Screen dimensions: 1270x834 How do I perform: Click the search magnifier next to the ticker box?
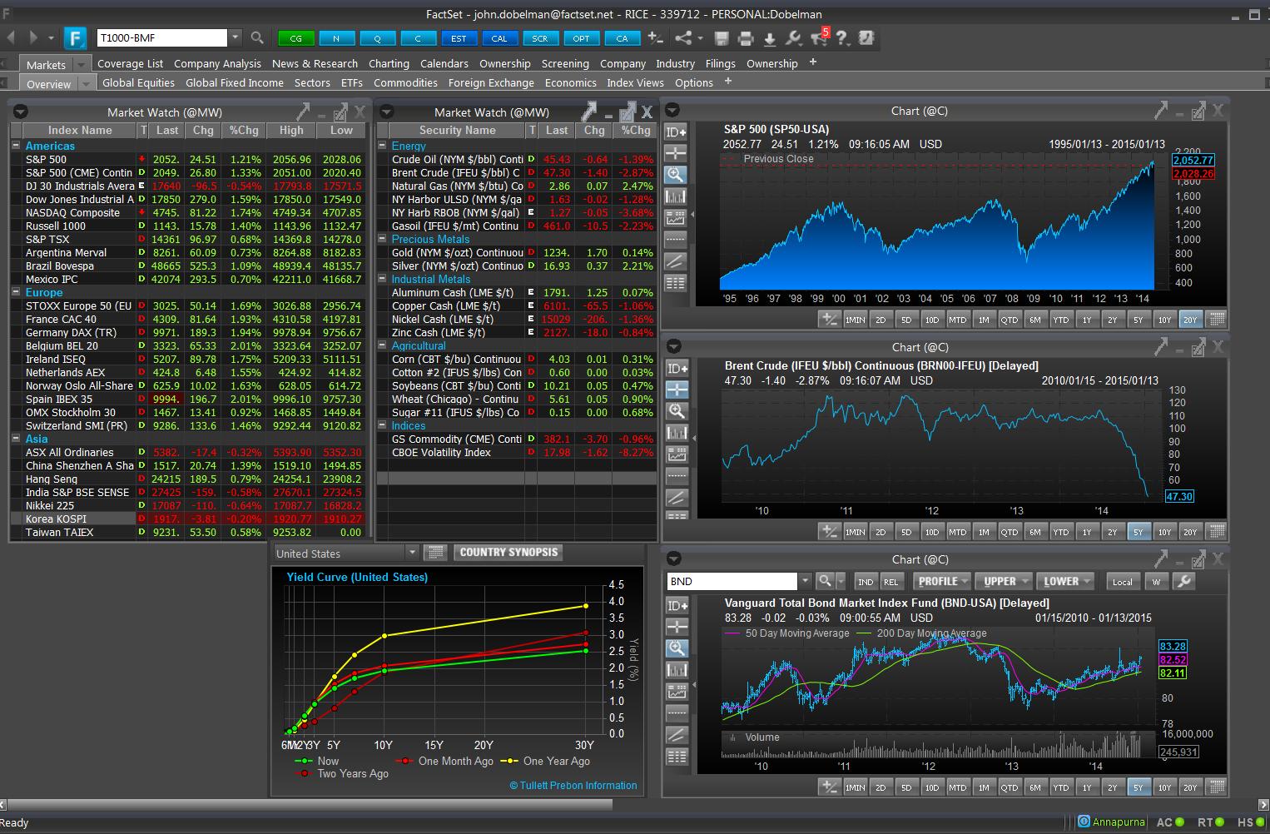257,37
